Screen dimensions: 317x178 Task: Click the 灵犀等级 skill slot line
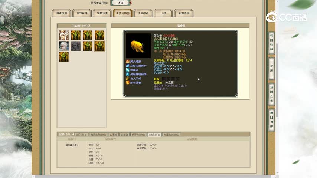(x=173, y=60)
